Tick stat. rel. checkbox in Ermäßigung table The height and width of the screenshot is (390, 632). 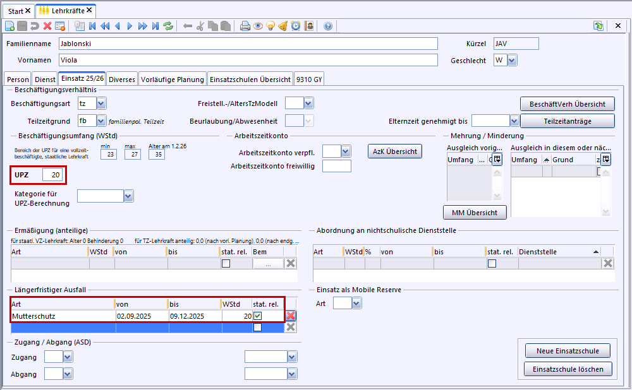point(226,264)
